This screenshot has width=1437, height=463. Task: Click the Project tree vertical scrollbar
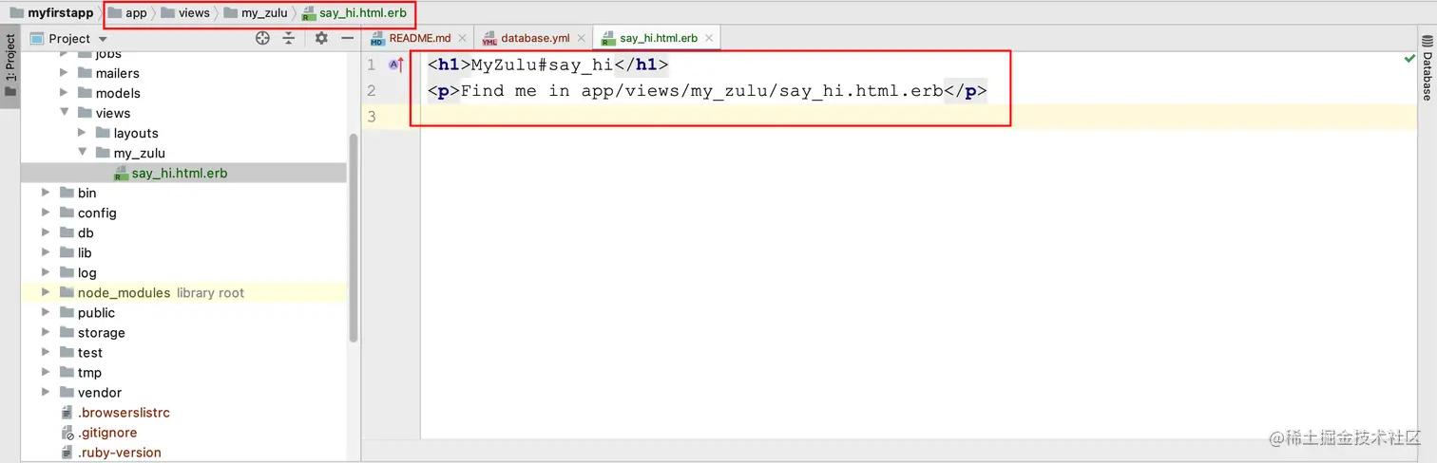coord(354,237)
